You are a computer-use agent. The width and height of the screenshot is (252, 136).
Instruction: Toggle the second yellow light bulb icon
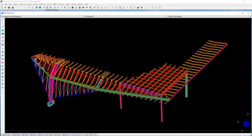coord(101,8)
